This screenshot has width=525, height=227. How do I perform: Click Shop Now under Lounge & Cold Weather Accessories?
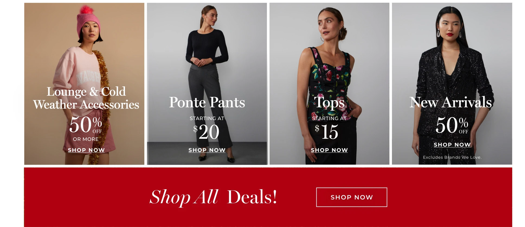[x=86, y=150]
